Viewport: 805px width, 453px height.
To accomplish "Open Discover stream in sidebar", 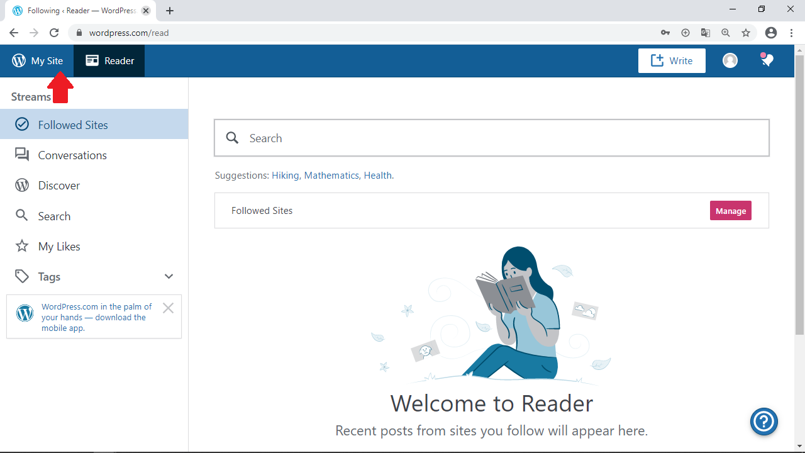I will tap(58, 186).
